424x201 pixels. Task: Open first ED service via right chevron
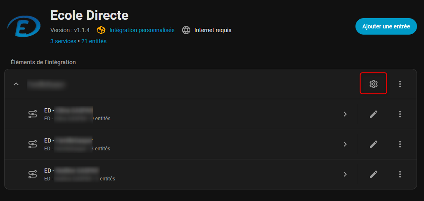coord(345,114)
